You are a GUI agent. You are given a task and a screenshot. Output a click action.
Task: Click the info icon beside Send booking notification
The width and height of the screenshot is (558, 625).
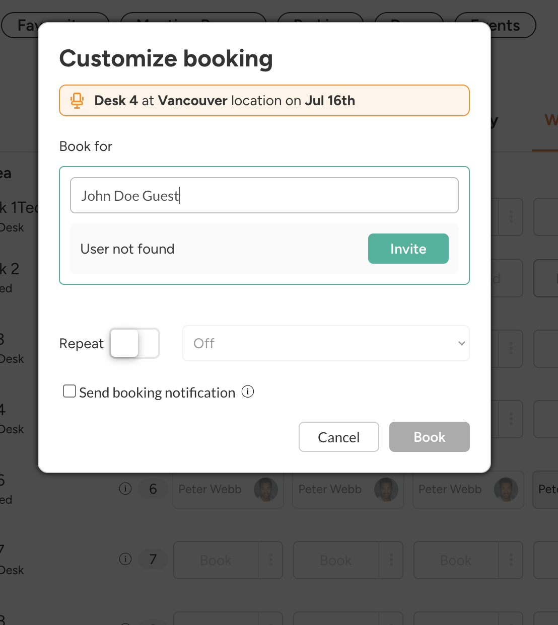click(x=248, y=392)
